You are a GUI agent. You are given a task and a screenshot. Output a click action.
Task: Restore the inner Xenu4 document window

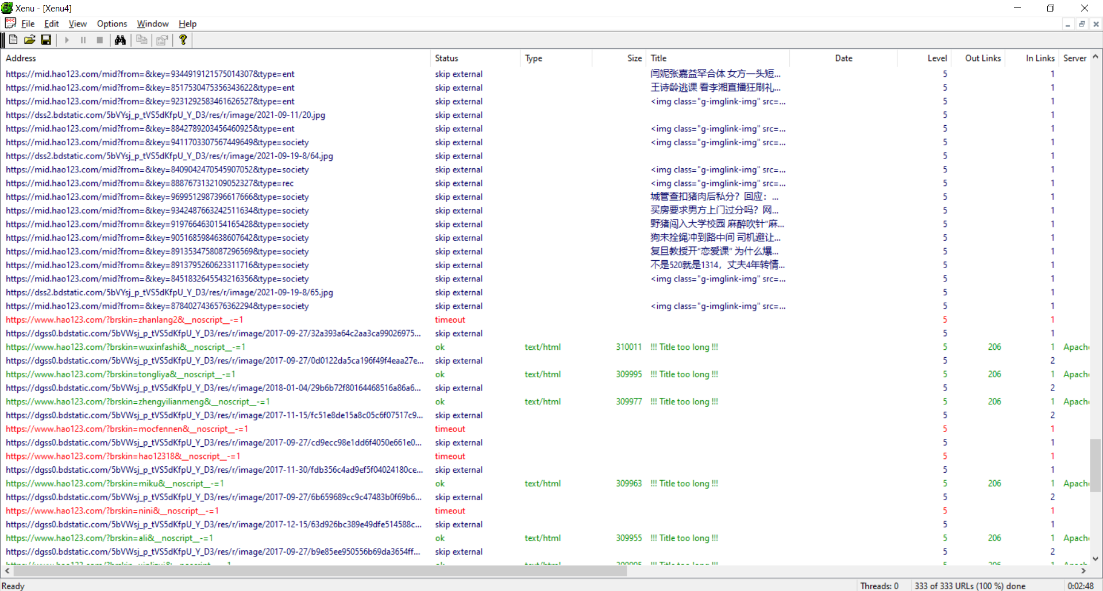1082,24
